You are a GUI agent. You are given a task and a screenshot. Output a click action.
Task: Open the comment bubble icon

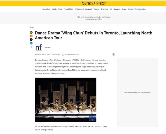click(63, 55)
